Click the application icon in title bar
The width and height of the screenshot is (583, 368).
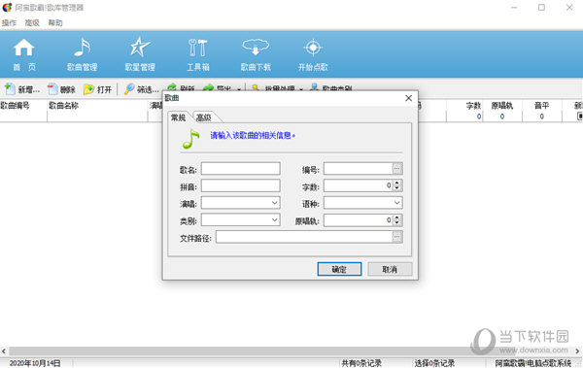click(7, 7)
